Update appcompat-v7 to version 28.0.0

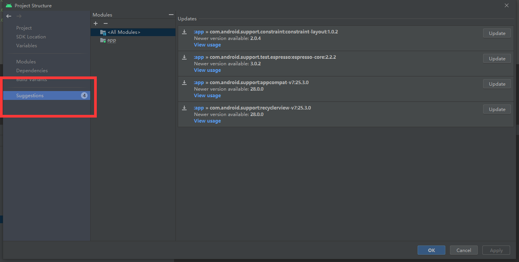click(x=497, y=83)
